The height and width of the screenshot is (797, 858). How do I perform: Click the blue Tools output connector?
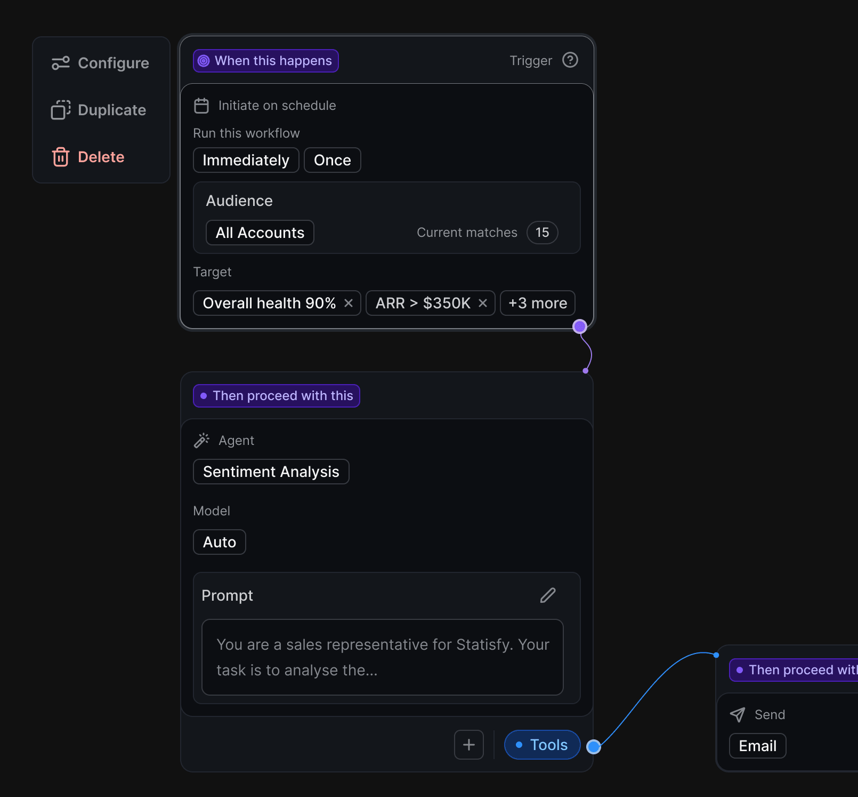[x=594, y=747]
